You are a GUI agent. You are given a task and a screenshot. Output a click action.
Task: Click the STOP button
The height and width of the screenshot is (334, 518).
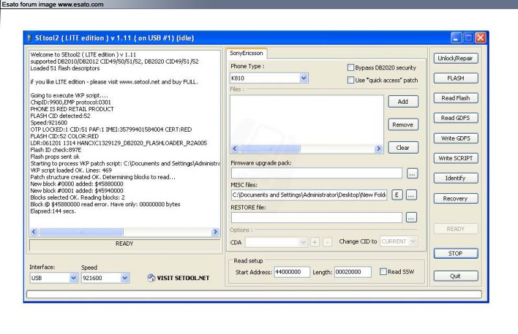(456, 254)
